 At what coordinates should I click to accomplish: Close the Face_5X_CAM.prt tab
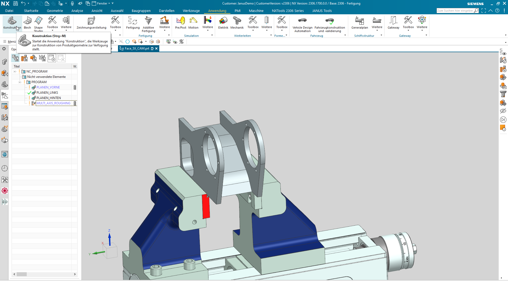pos(156,48)
